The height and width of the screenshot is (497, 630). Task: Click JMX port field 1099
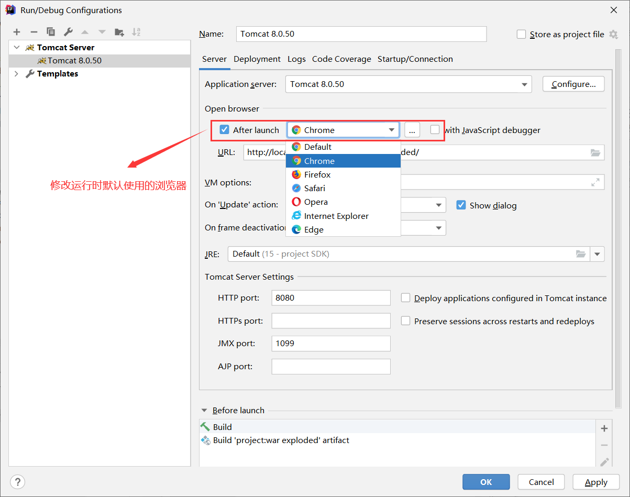331,344
